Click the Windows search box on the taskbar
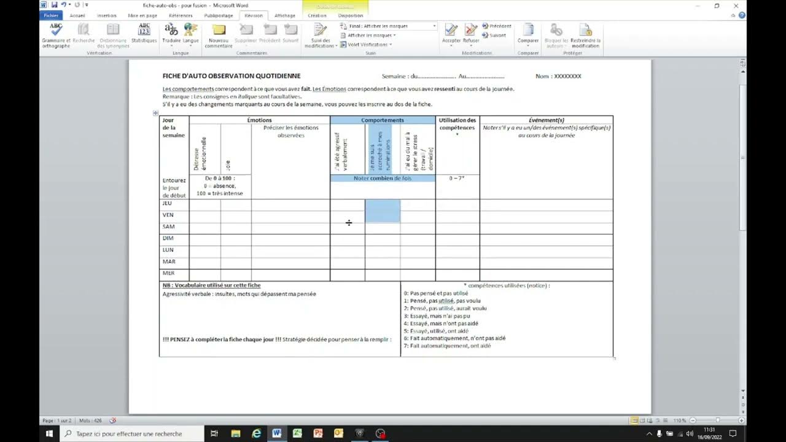The width and height of the screenshot is (786, 442). [x=132, y=433]
